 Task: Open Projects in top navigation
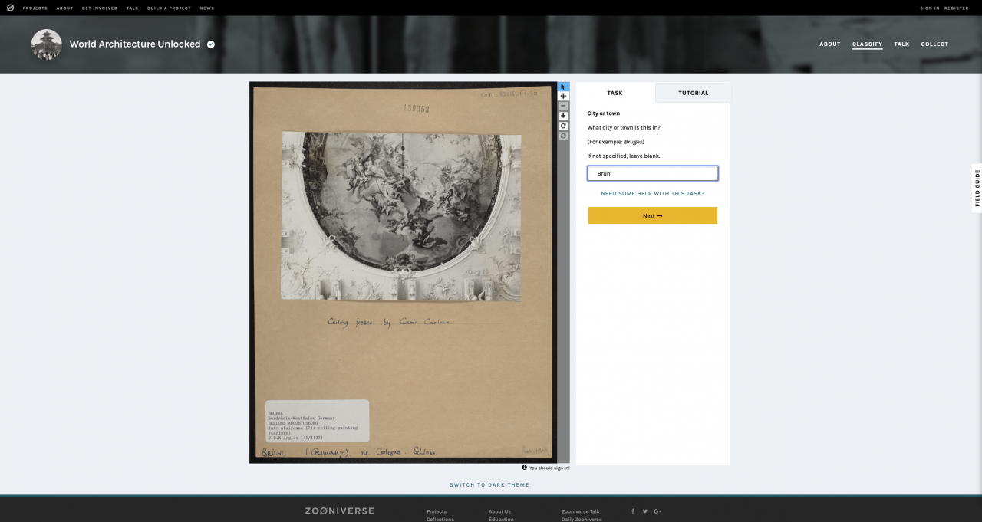point(35,8)
